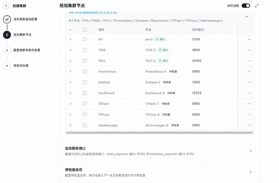Open the 监控服务端口 settings section
Image resolution: width=279 pixels, height=183 pixels.
pos(160,151)
